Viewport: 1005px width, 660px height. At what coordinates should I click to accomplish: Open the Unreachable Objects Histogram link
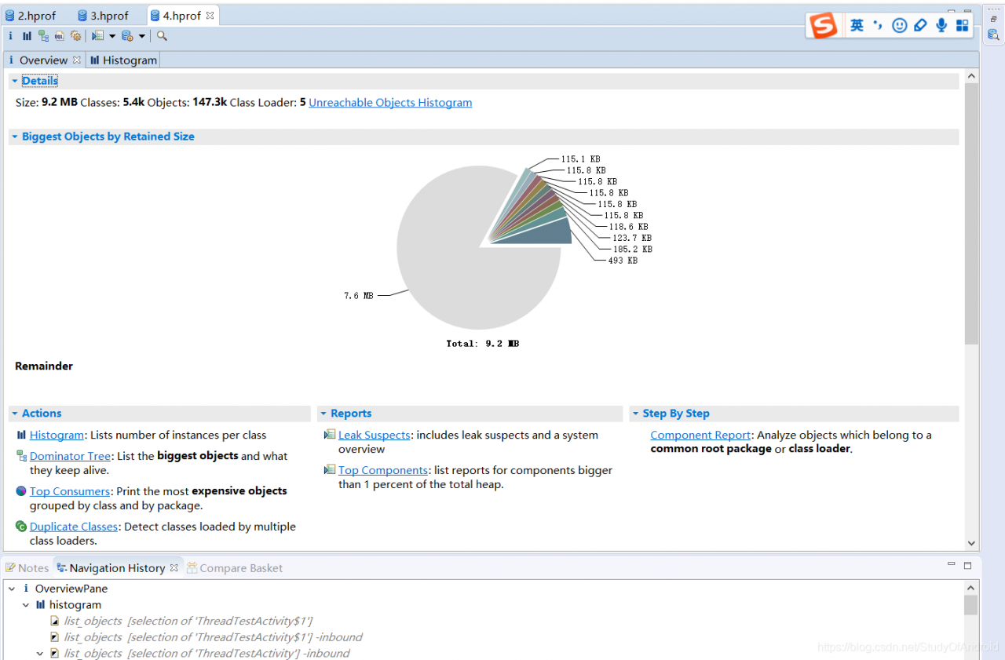click(x=390, y=103)
